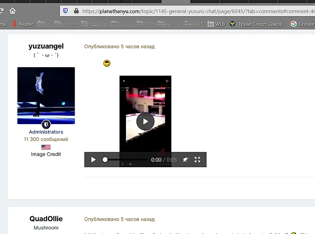Open the WEB bookmarks folder
The height and width of the screenshot is (234, 315).
tap(216, 24)
